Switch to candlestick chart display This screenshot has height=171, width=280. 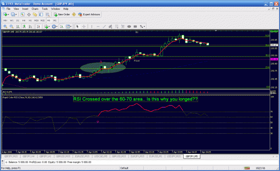[24, 26]
